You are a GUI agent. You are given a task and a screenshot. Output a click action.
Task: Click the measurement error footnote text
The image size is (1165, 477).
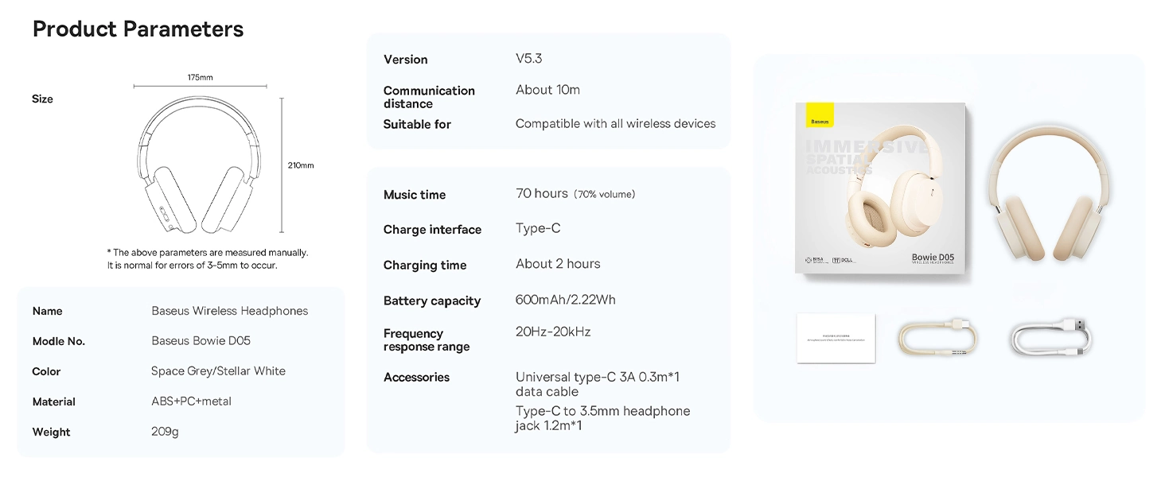point(207,258)
